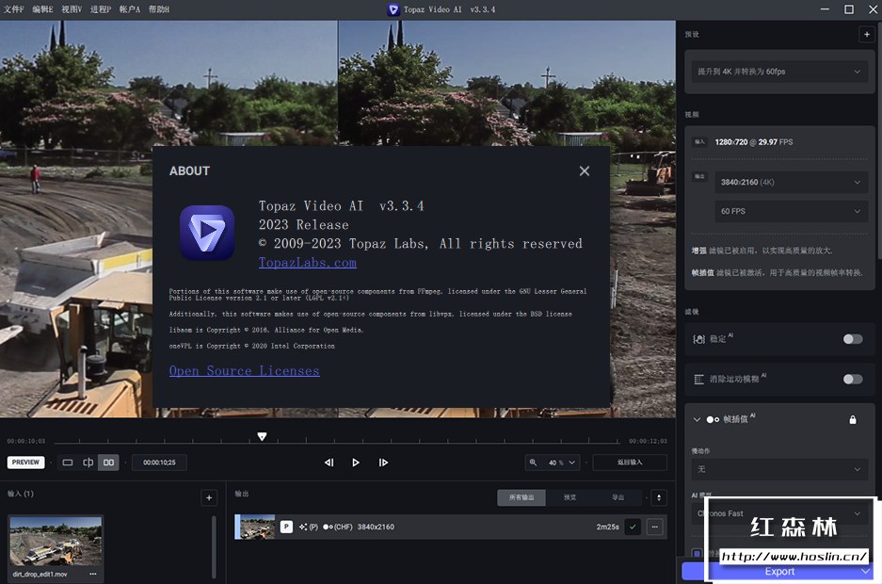Select the 所有输出 tab
Screen dimensions: 882x584
coord(521,497)
